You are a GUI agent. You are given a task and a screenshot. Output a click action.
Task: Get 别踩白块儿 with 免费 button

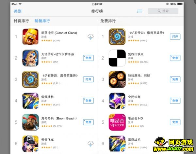(175, 58)
